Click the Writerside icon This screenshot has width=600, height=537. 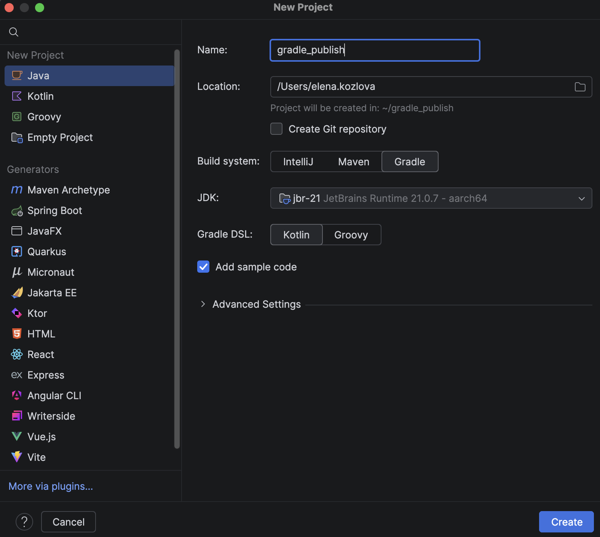pos(17,416)
